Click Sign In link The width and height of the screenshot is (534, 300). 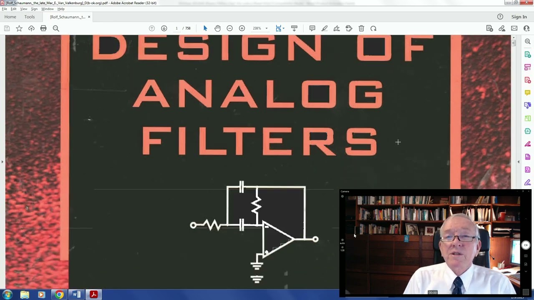click(x=519, y=17)
